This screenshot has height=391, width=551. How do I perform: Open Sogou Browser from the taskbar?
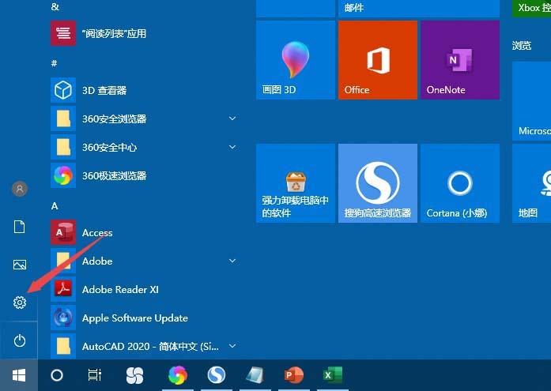point(217,375)
